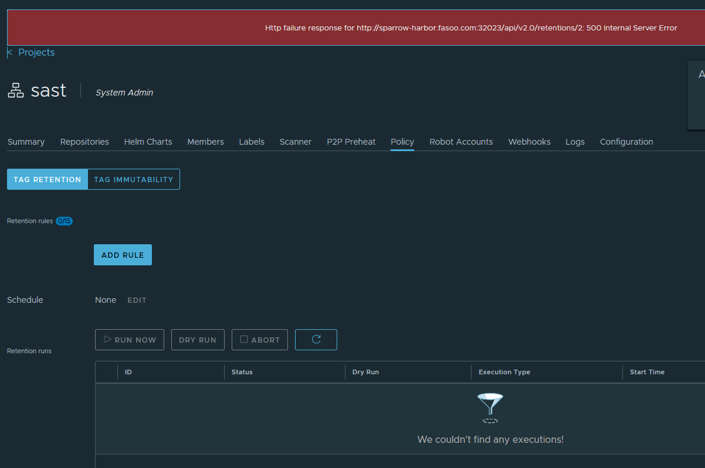
Task: Click the sast project hierarchy icon
Action: point(16,91)
